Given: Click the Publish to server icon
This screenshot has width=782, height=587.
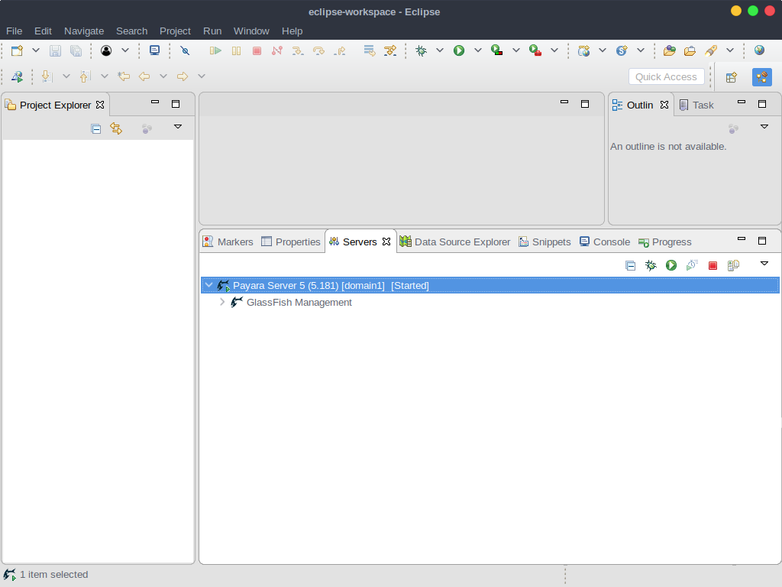Looking at the screenshot, I should point(733,265).
